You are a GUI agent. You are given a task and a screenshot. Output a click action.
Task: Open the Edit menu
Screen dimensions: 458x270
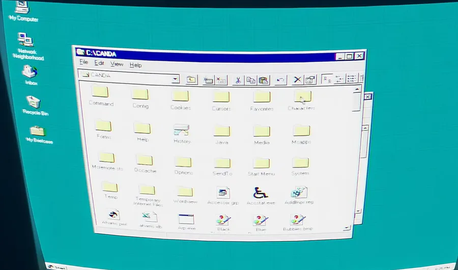click(x=99, y=63)
